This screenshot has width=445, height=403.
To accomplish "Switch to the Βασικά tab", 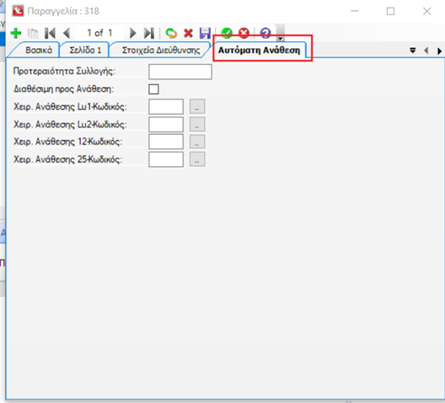I will pos(39,51).
